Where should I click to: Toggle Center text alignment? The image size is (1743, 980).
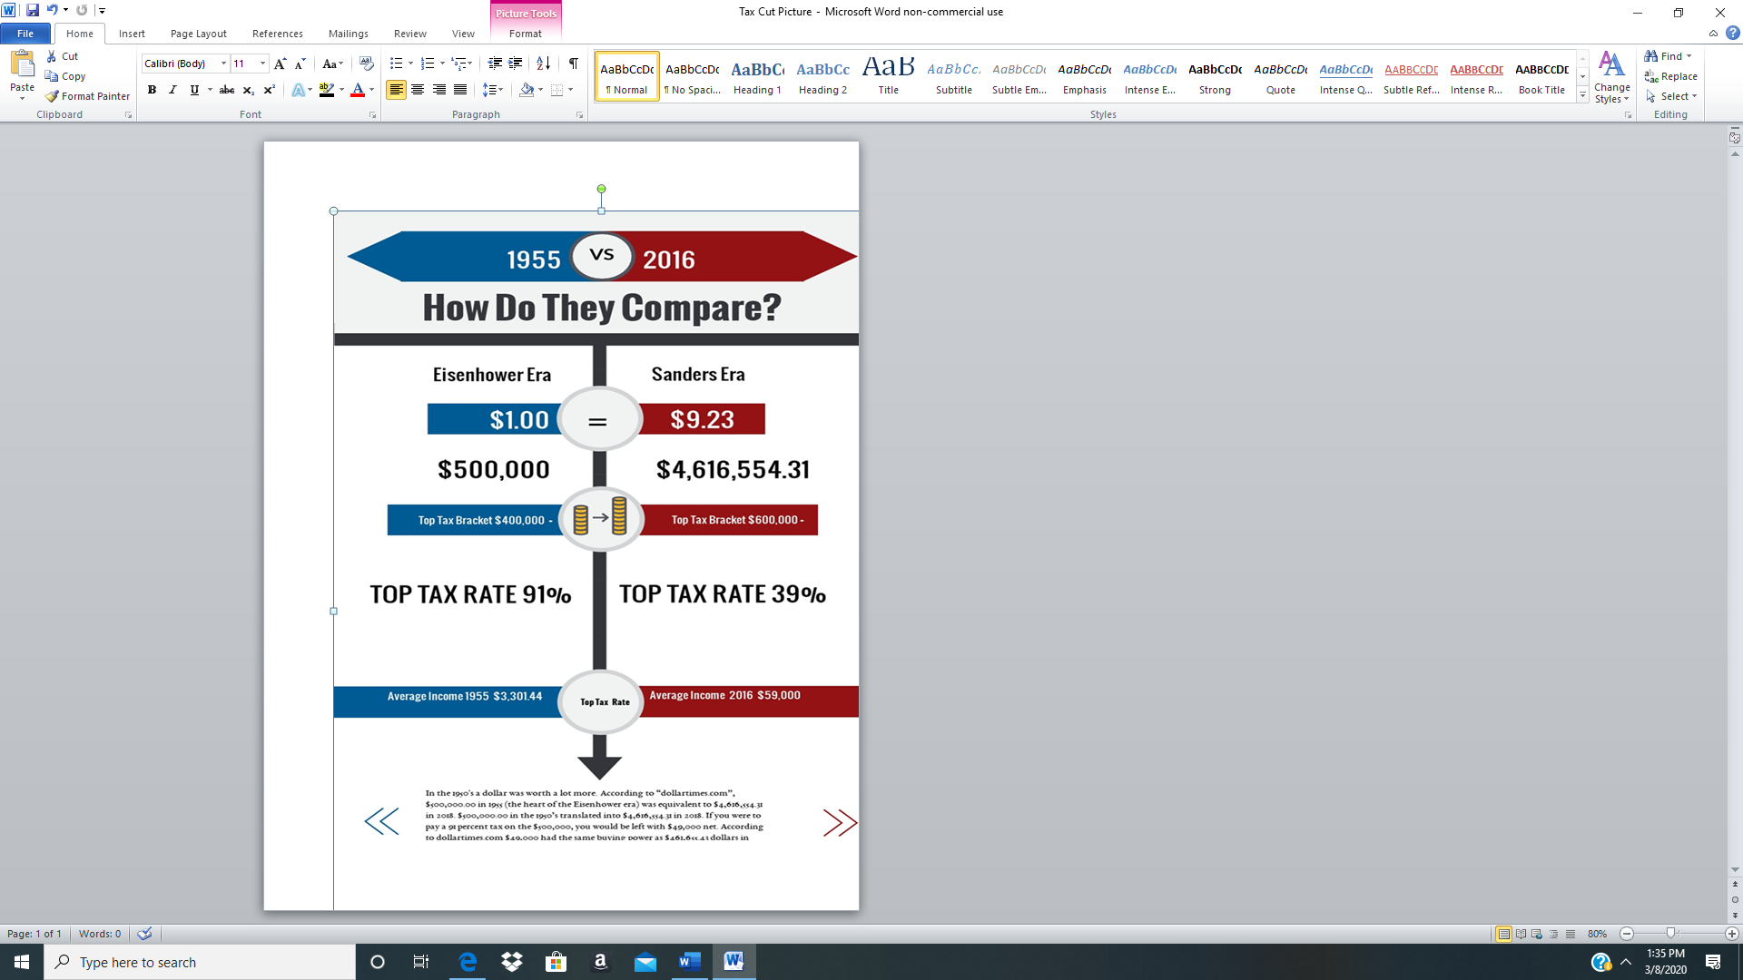click(418, 90)
